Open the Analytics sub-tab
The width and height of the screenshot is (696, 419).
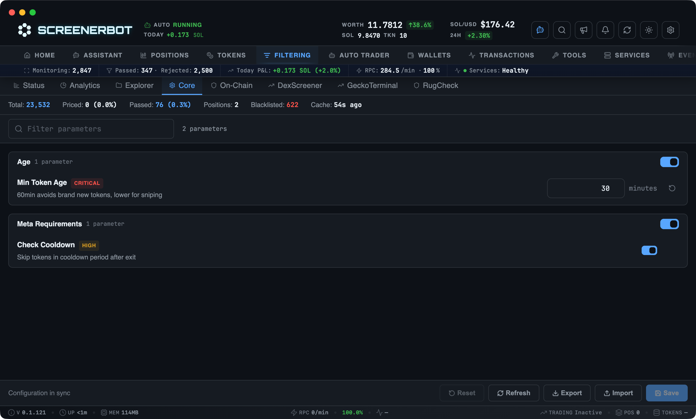[80, 86]
